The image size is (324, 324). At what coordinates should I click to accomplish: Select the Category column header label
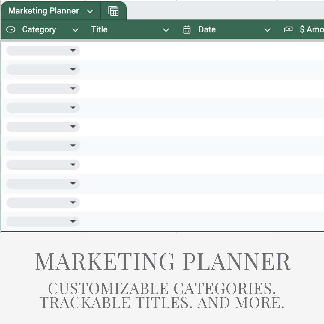(39, 30)
